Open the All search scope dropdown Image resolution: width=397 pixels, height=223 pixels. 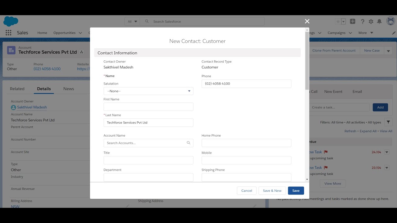(132, 21)
